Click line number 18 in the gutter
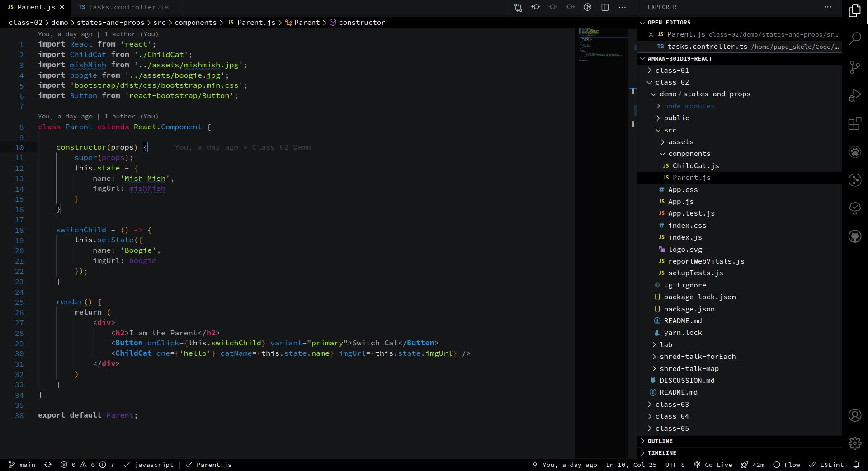Screen dimensions: 868x471 pyautogui.click(x=19, y=230)
